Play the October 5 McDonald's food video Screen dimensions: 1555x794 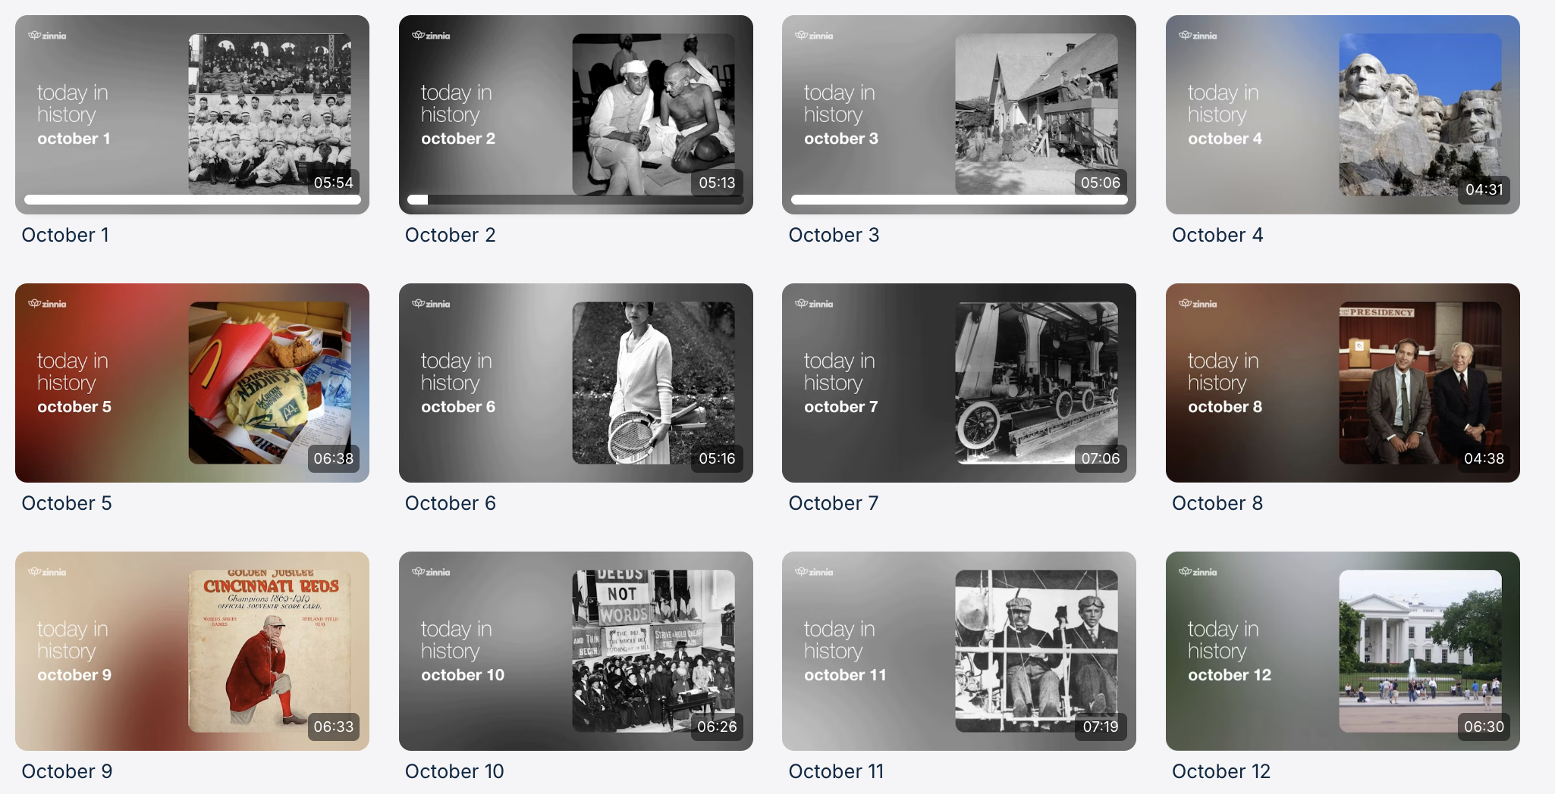coord(192,383)
